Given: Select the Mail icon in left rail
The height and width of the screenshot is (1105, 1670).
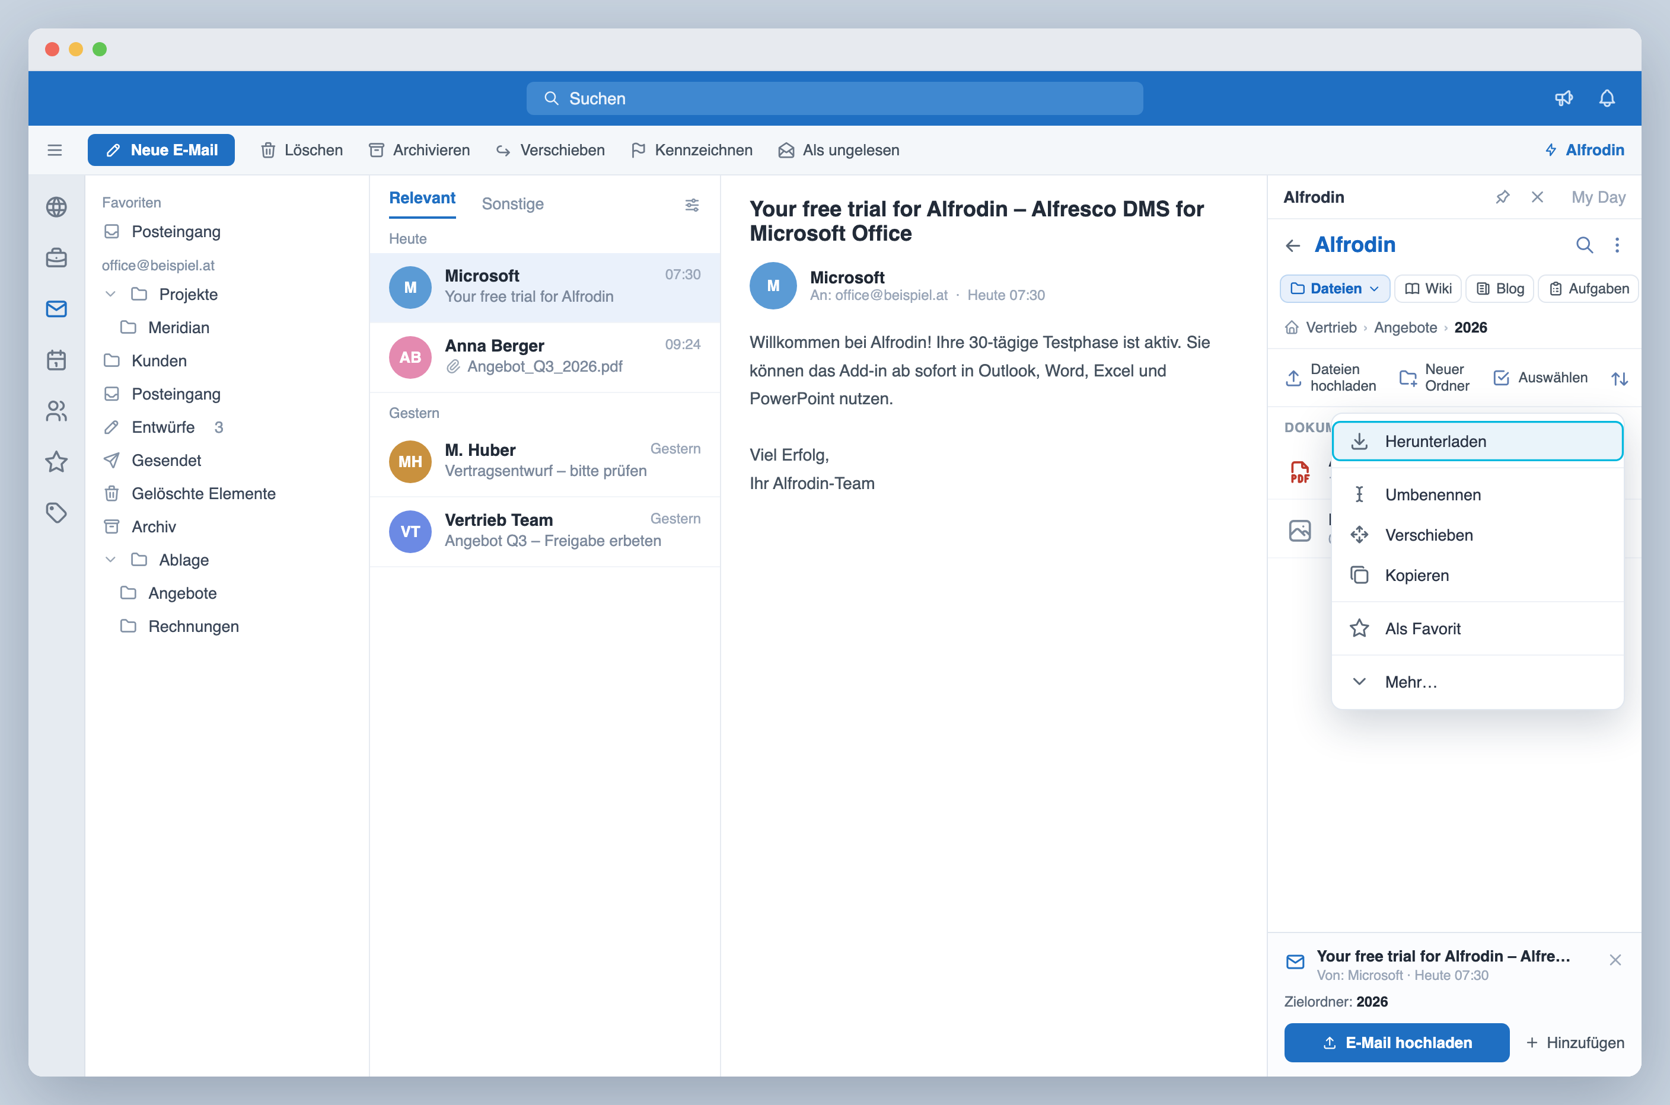Looking at the screenshot, I should [x=56, y=309].
